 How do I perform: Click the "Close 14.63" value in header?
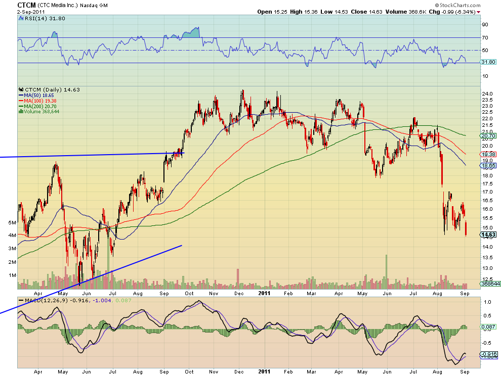[x=366, y=12]
